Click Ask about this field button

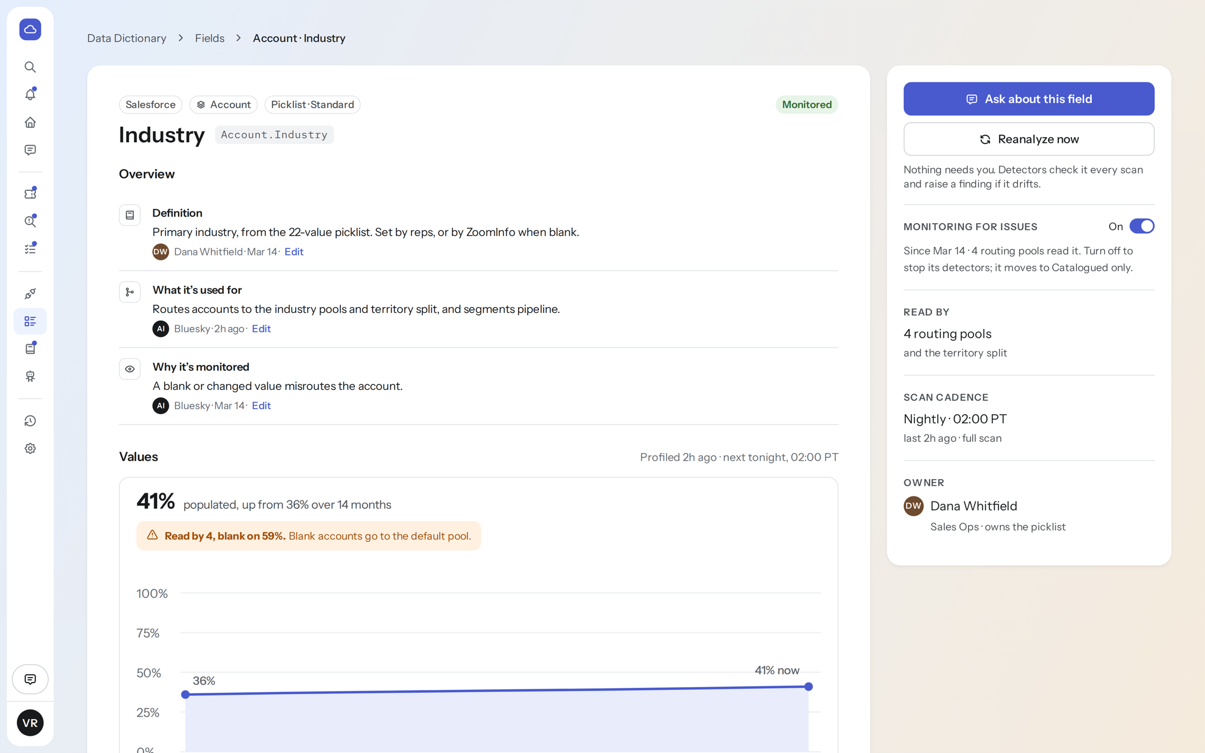click(1029, 99)
